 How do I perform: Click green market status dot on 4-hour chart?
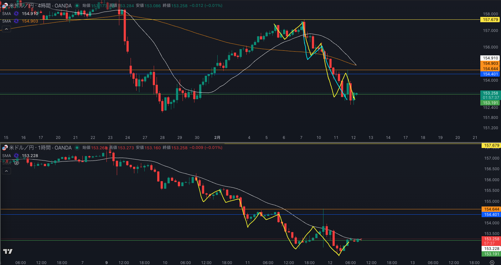77,6
